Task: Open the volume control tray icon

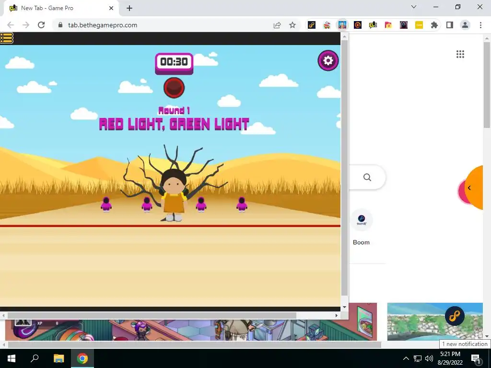Action: 429,358
